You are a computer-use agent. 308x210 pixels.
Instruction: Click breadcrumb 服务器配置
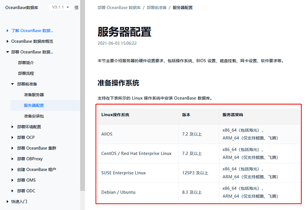pyautogui.click(x=183, y=8)
